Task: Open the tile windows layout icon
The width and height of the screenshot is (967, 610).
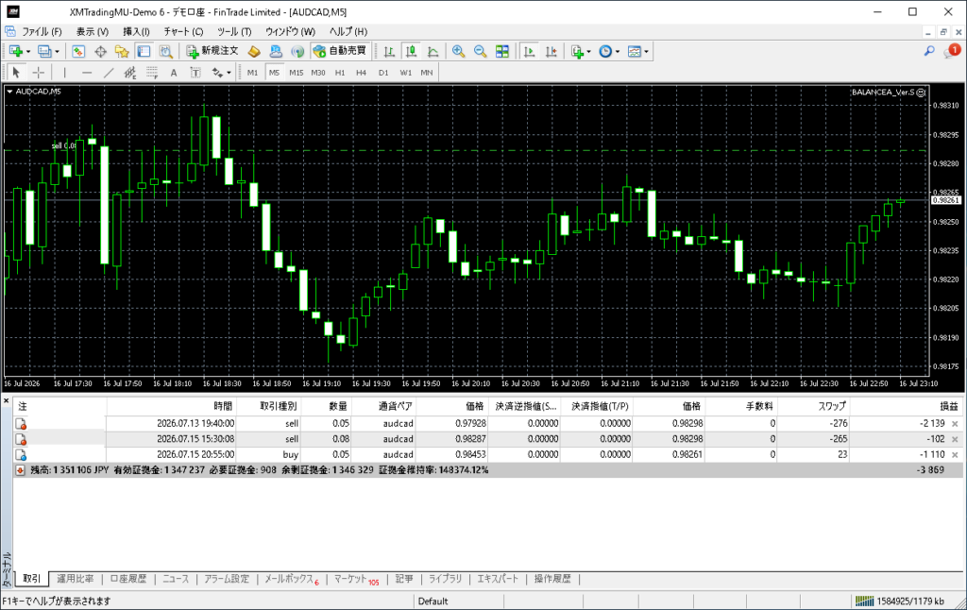Action: tap(502, 51)
